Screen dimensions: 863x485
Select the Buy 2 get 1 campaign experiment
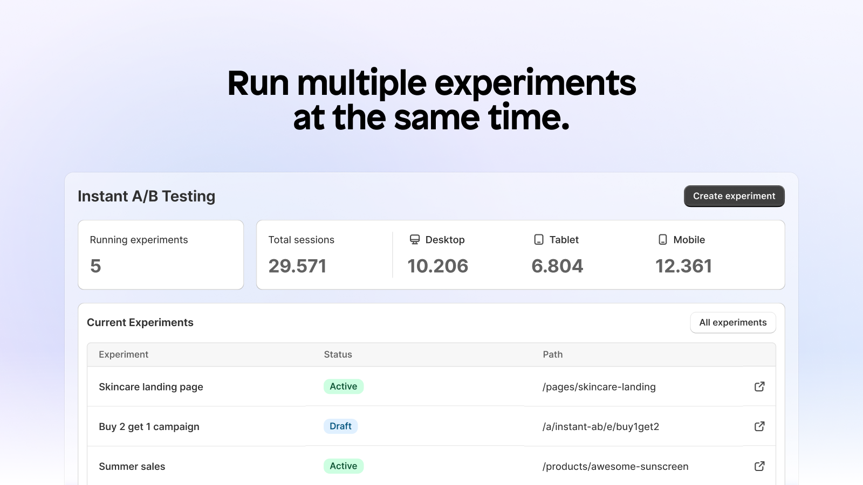click(149, 427)
